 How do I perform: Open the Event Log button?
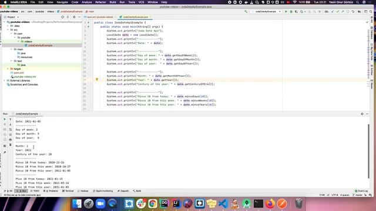(x=361, y=191)
